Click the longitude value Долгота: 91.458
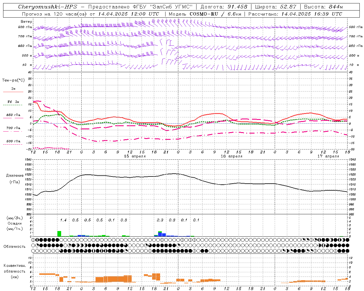The width and height of the screenshot is (364, 291). pos(224,7)
